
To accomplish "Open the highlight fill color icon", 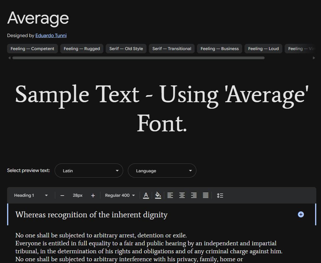I will tap(158, 196).
